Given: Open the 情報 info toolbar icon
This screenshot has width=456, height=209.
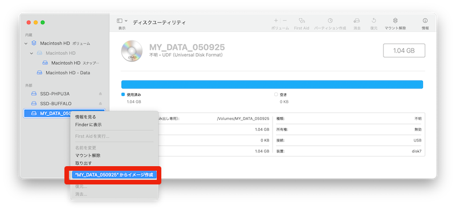Looking at the screenshot, I should (x=425, y=21).
